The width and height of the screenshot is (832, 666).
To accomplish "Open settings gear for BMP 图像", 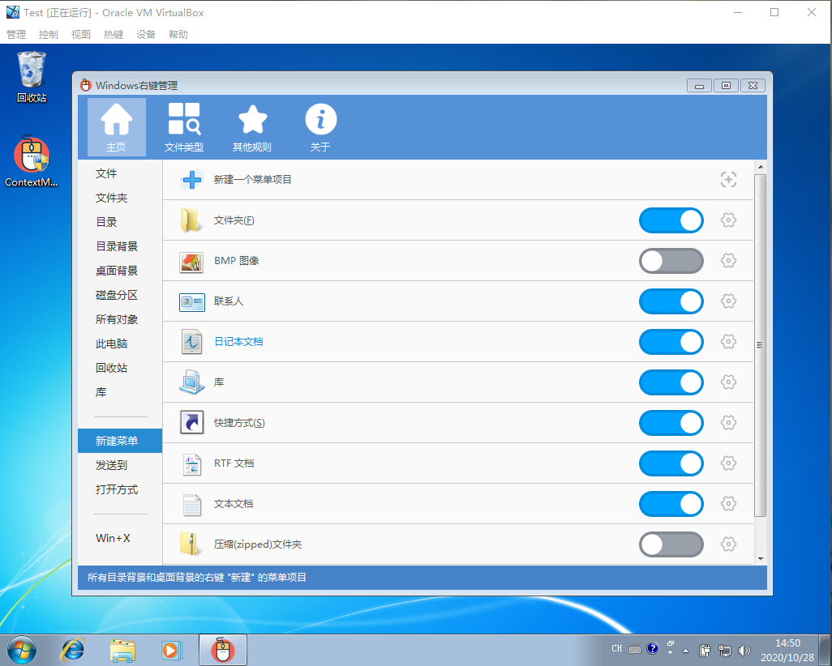I will [x=728, y=261].
